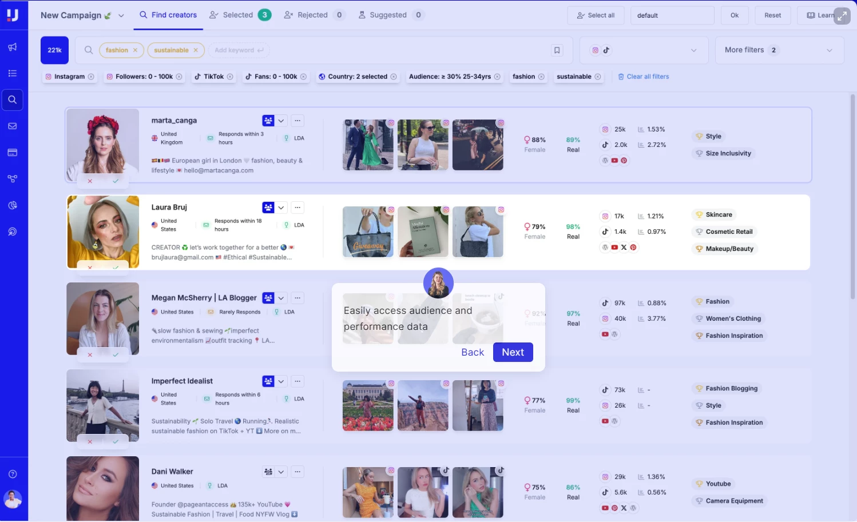Click the group add icon for Dani Walker
Viewport: 857px width, 522px height.
[x=268, y=472]
